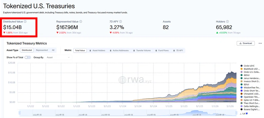The image size is (264, 118).
Task: Toggle the Show % of Total switch
Action: [28, 57]
